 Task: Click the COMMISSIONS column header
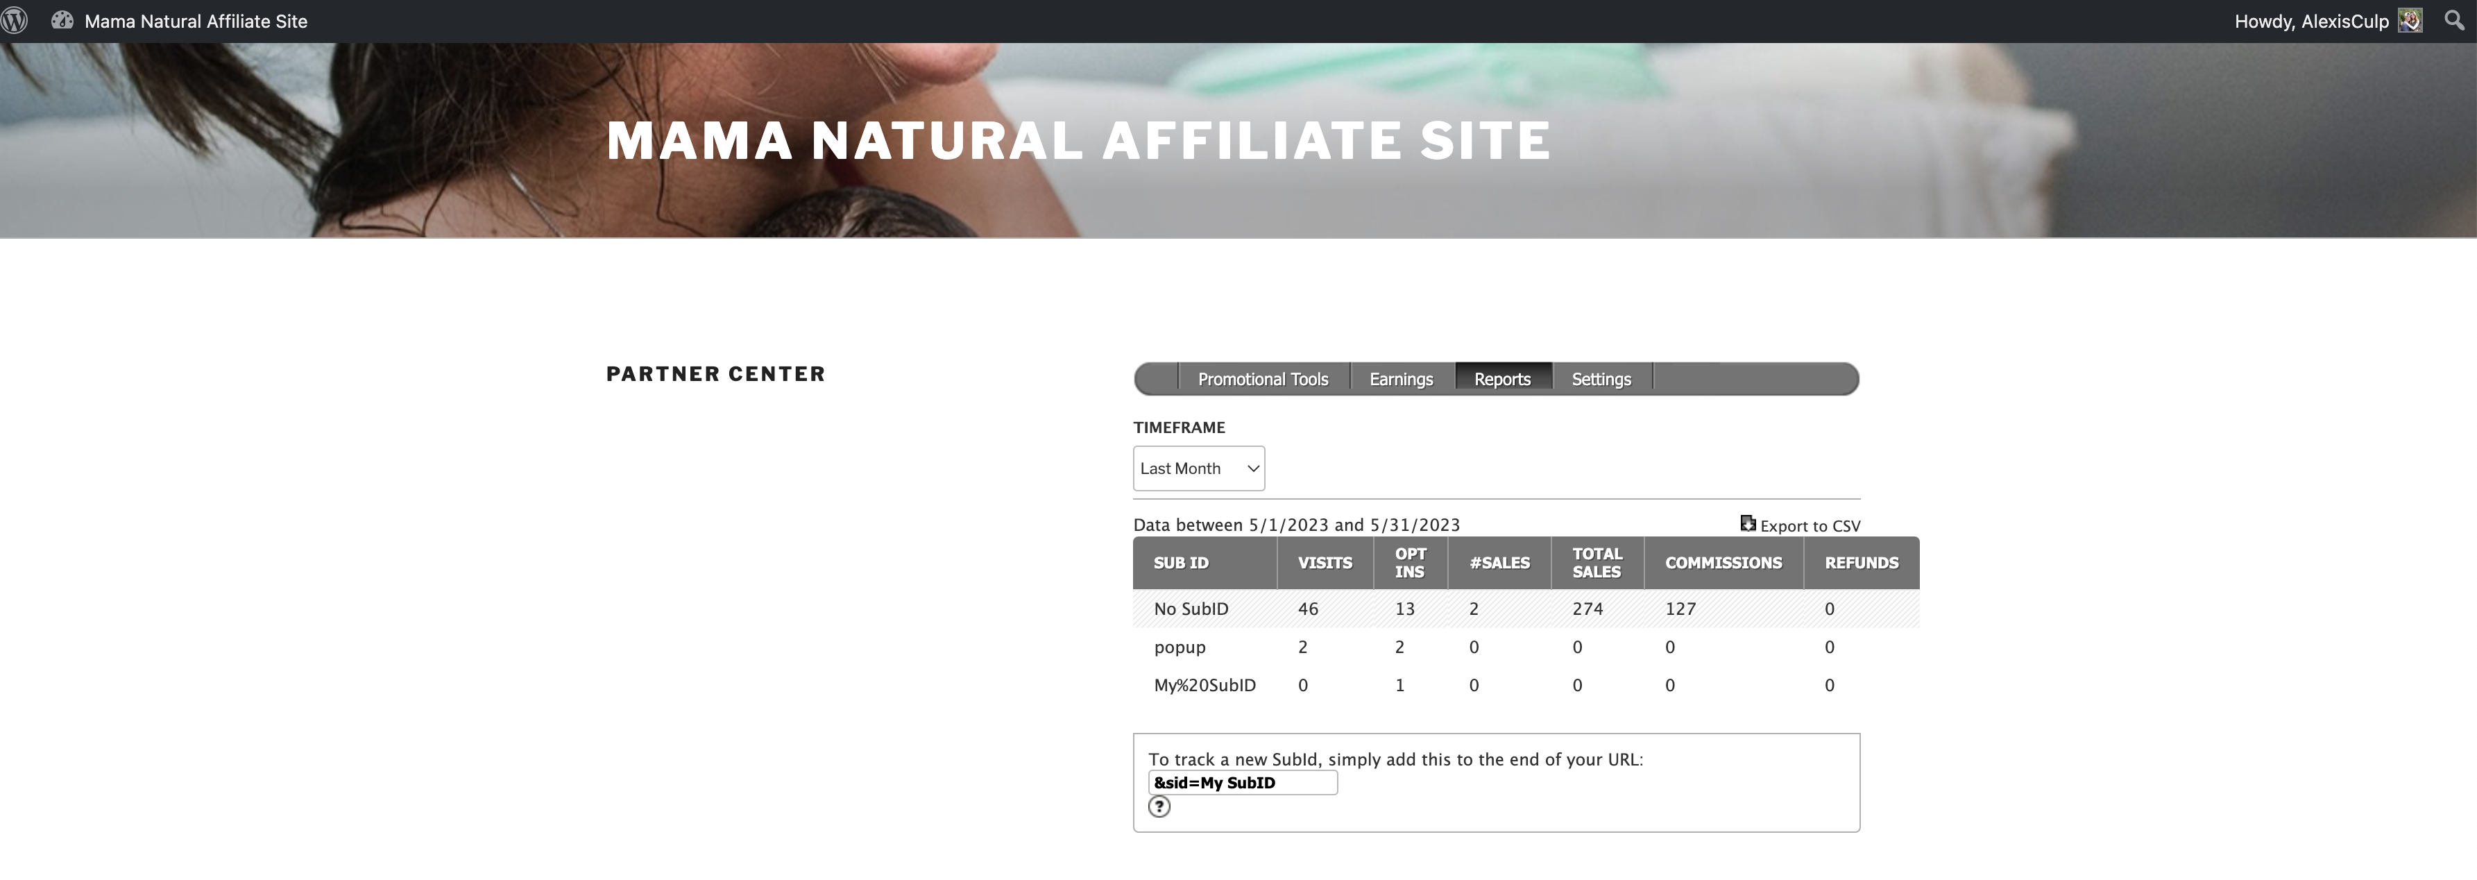(1723, 563)
